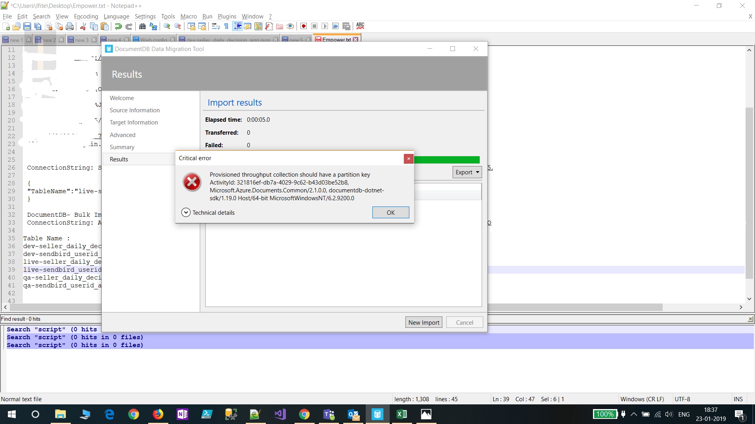Click the green import progress bar

click(x=447, y=160)
